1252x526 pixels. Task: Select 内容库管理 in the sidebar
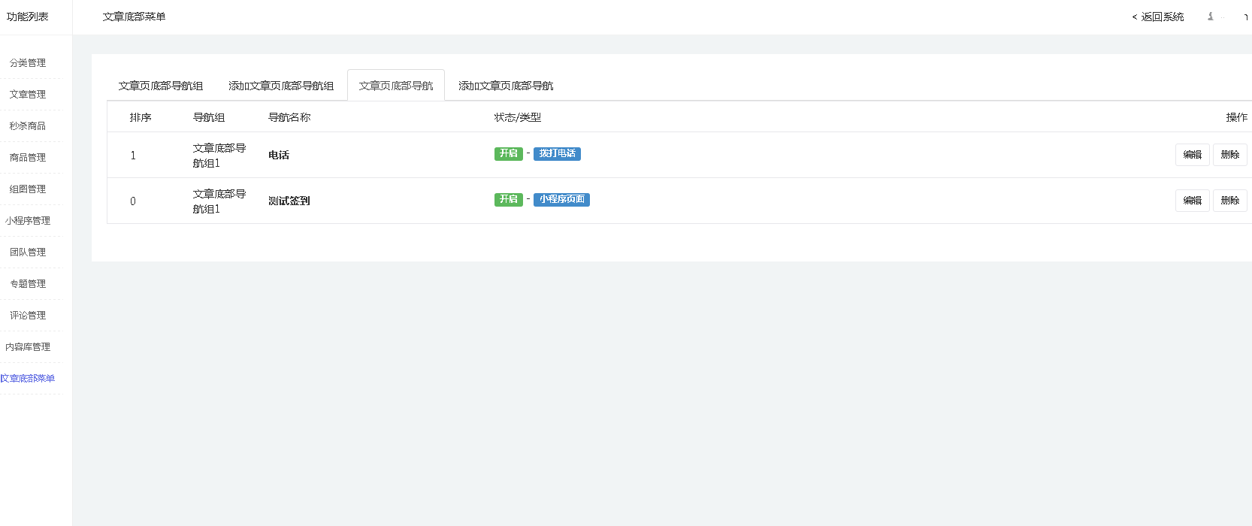click(28, 347)
